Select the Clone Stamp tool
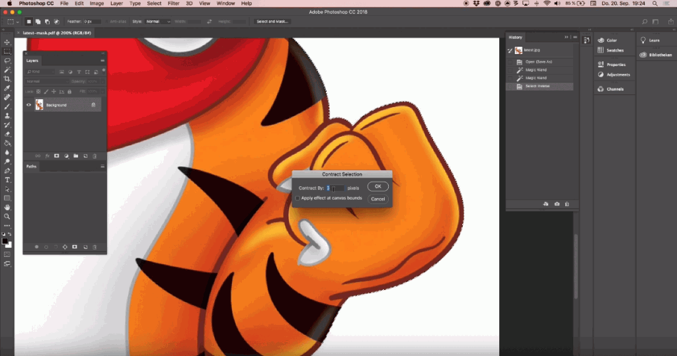This screenshot has width=677, height=356. pyautogui.click(x=7, y=116)
